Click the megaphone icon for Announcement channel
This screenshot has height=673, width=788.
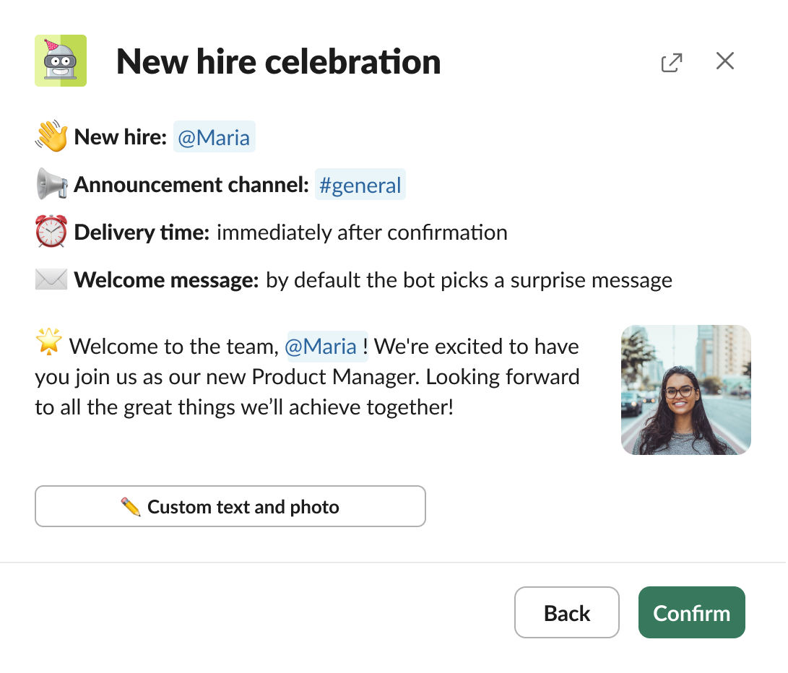(51, 184)
